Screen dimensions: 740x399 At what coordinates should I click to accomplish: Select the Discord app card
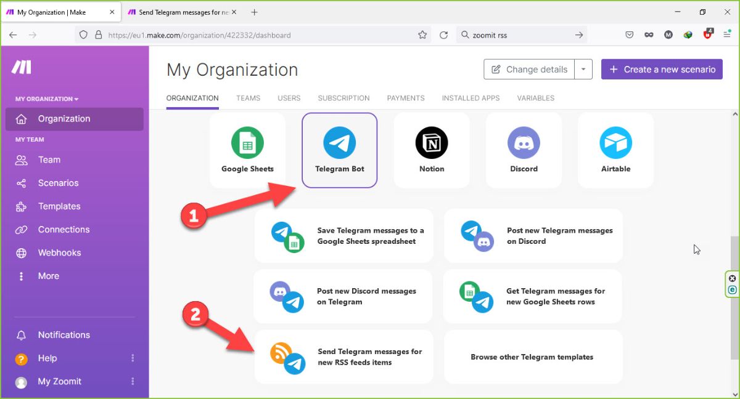pyautogui.click(x=524, y=150)
